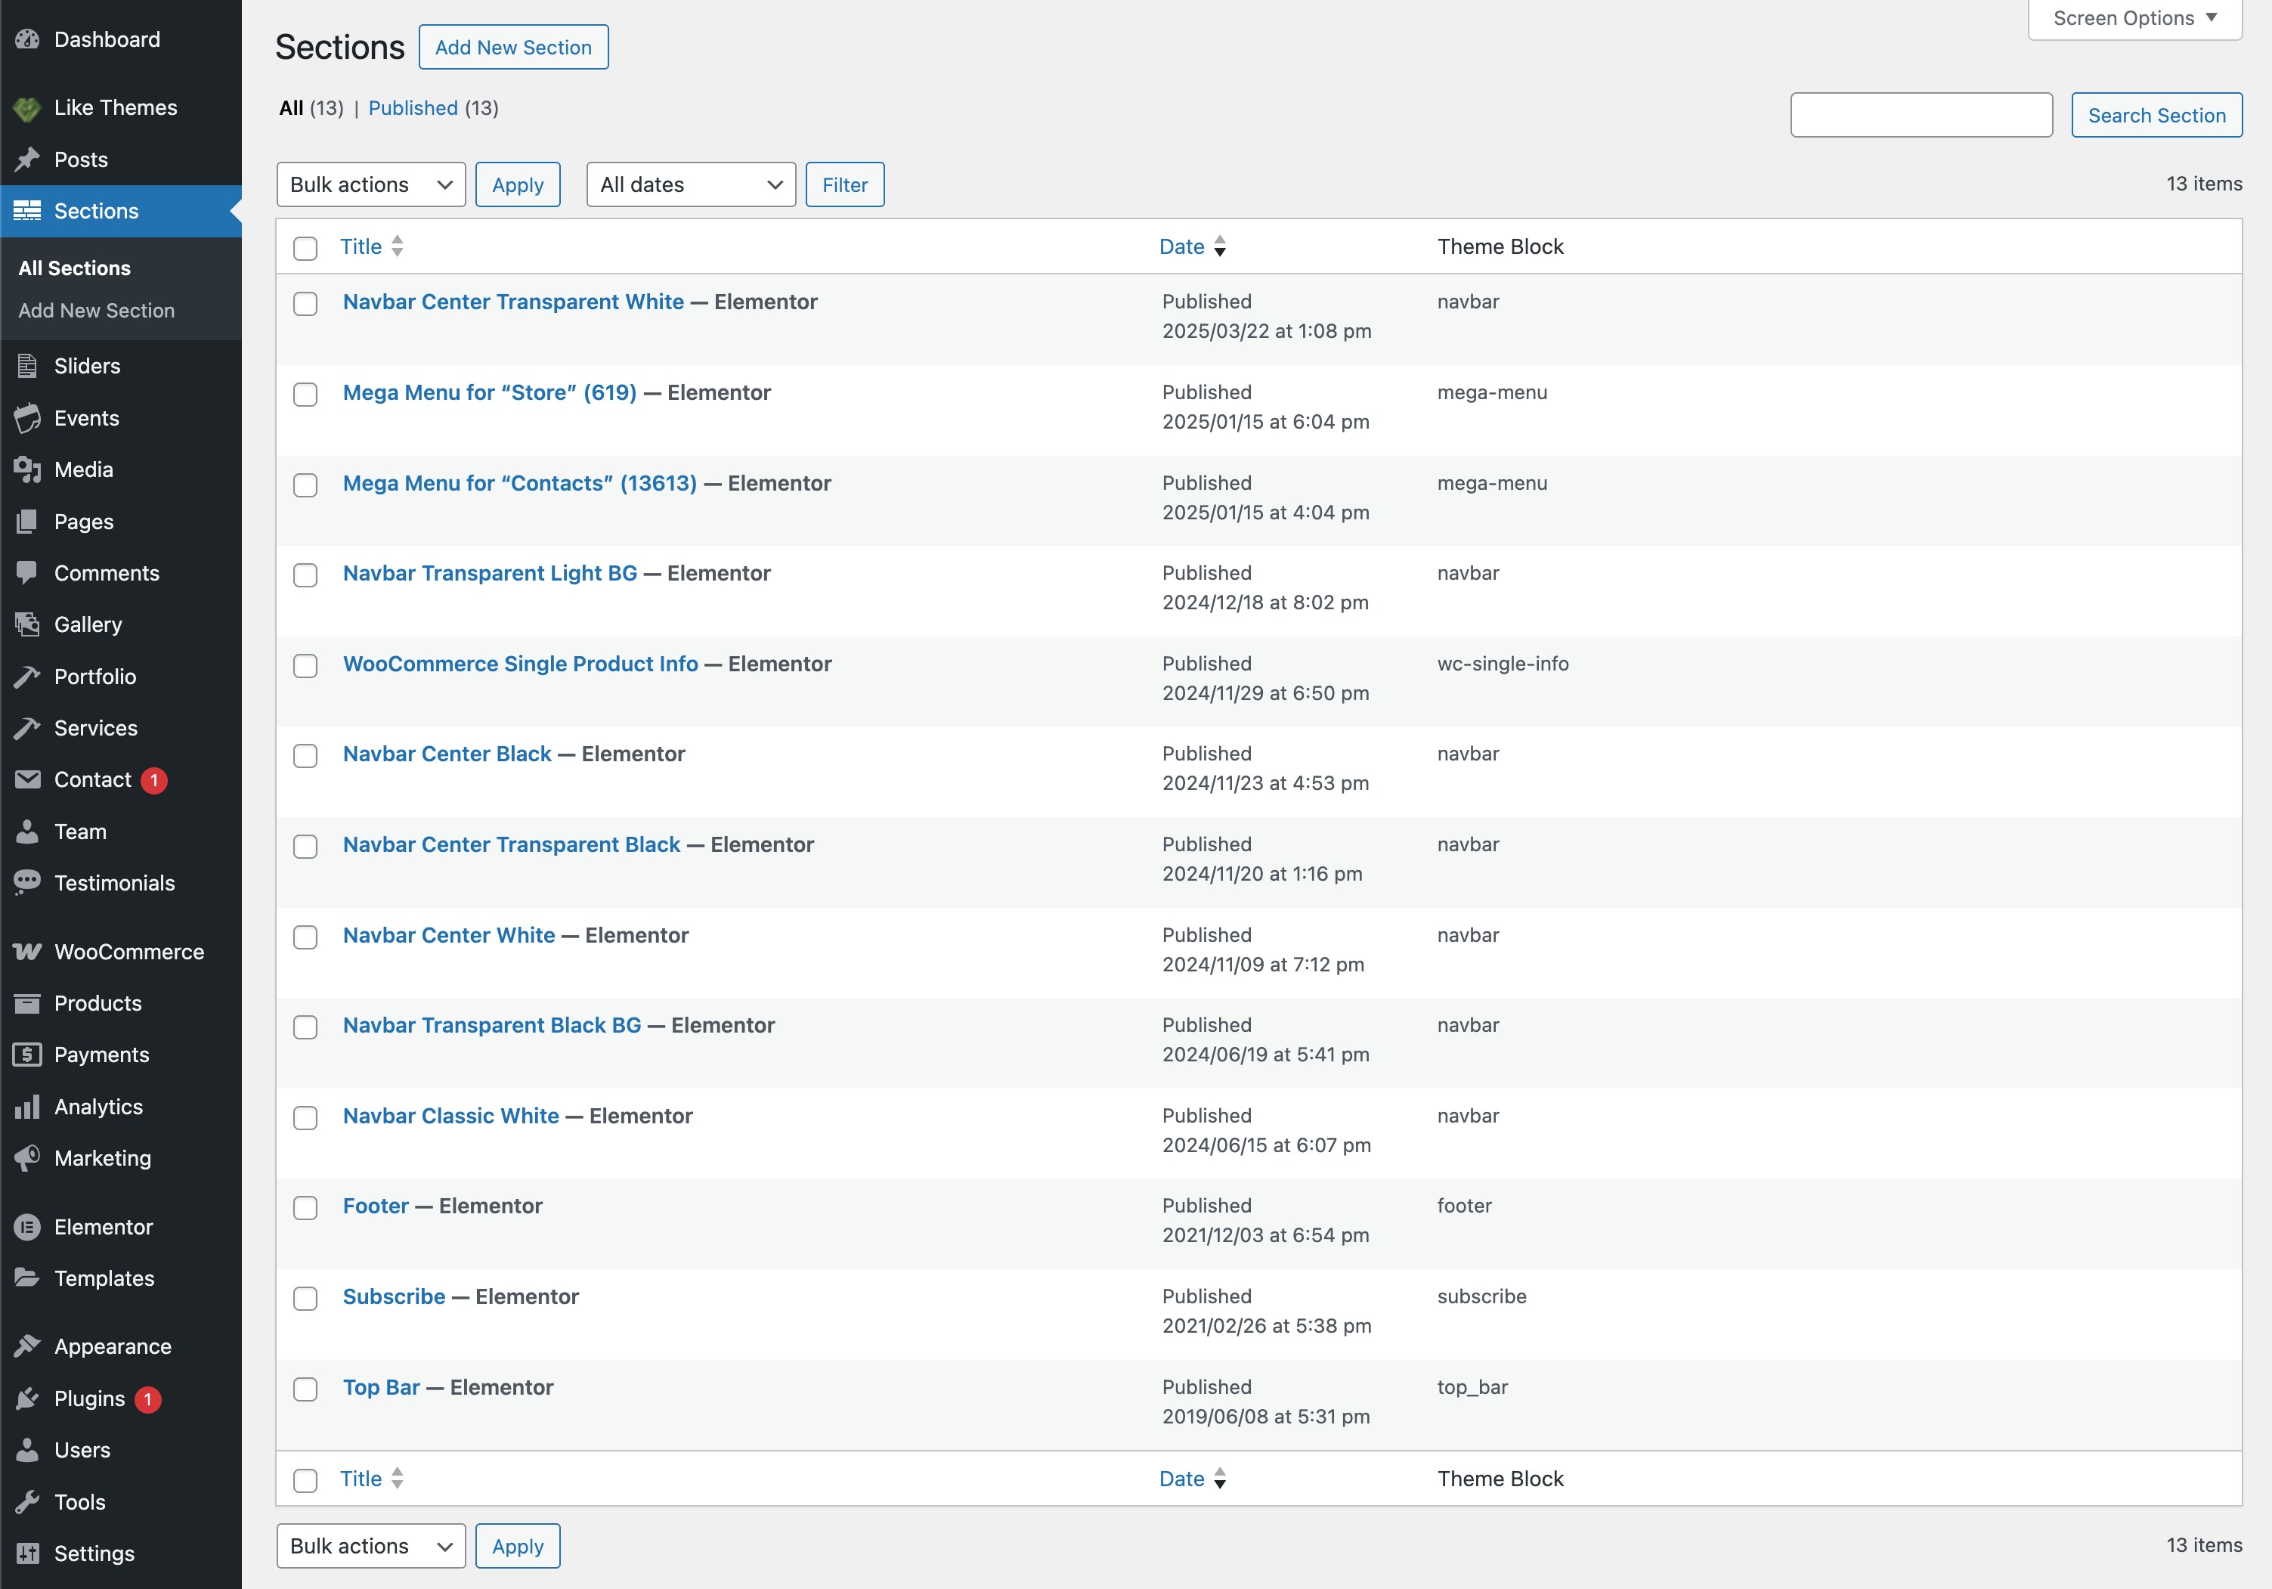The width and height of the screenshot is (2272, 1589).
Task: Check the Top Bar row checkbox
Action: click(306, 1389)
